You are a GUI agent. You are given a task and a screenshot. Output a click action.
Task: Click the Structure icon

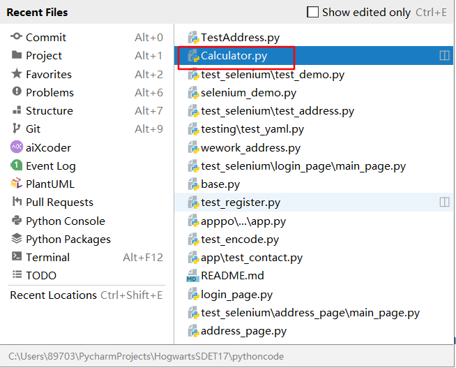pos(17,110)
